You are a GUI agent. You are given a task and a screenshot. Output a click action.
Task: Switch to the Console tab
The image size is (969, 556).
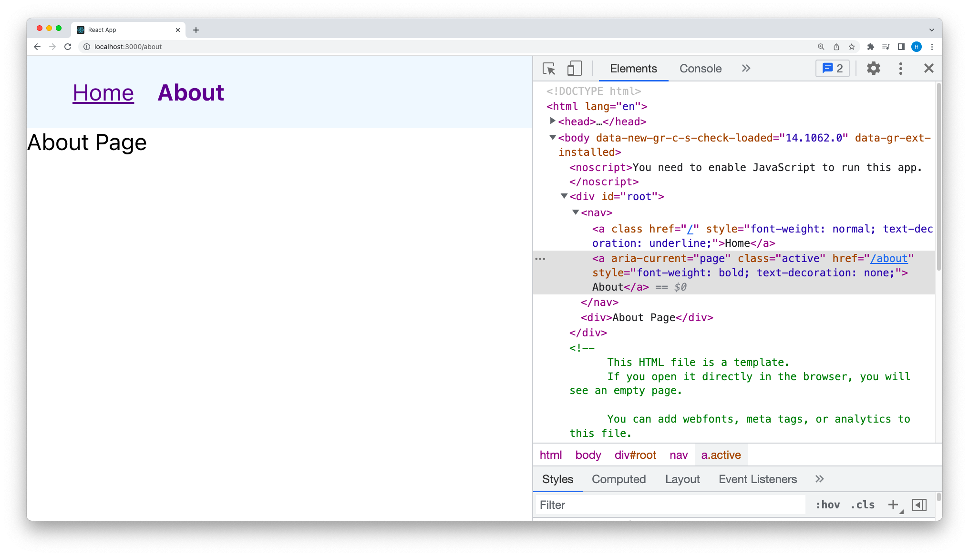pyautogui.click(x=700, y=69)
